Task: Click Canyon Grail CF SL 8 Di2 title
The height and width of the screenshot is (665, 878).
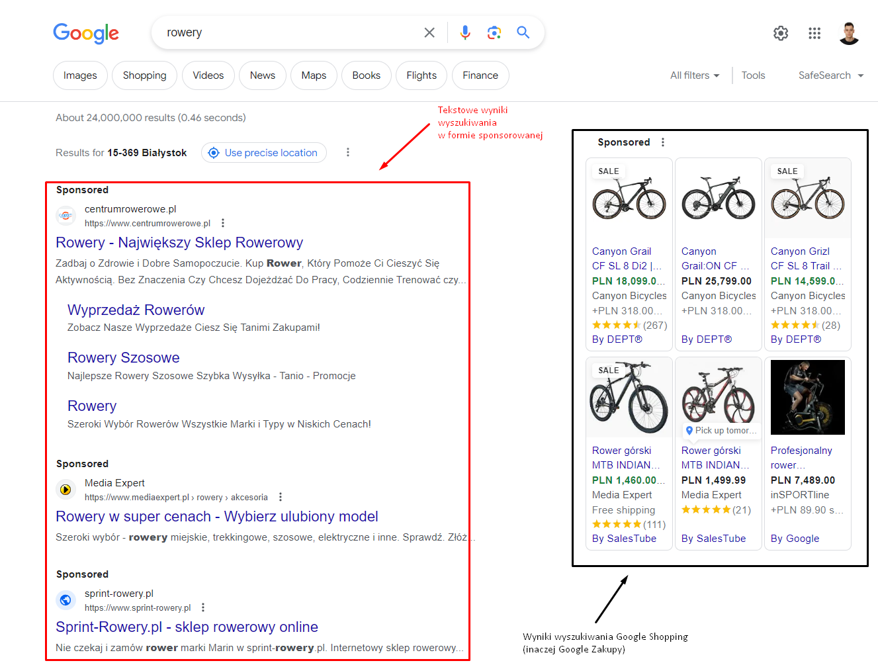Action: [627, 259]
